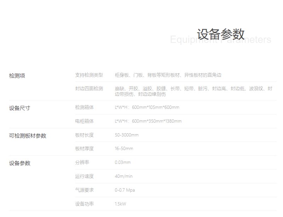Click the 分辨率 row label
This screenshot has height=217, width=283.
82,163
